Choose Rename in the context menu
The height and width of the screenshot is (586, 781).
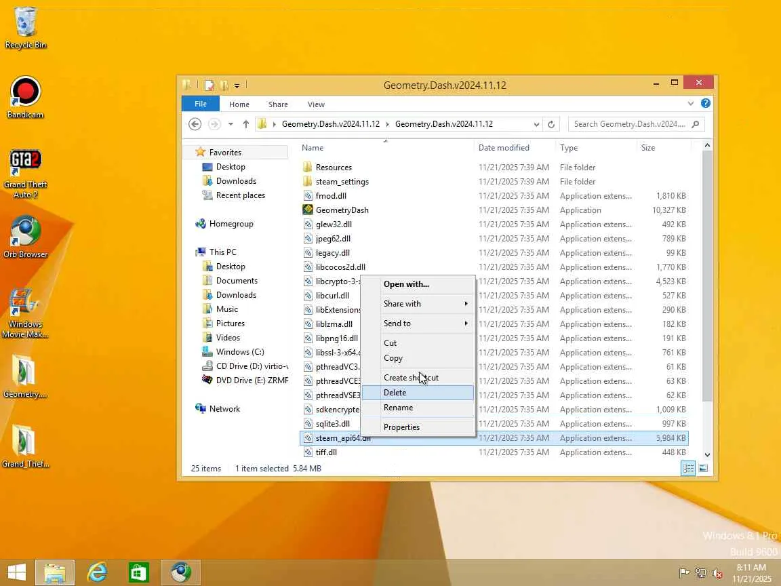(x=418, y=408)
